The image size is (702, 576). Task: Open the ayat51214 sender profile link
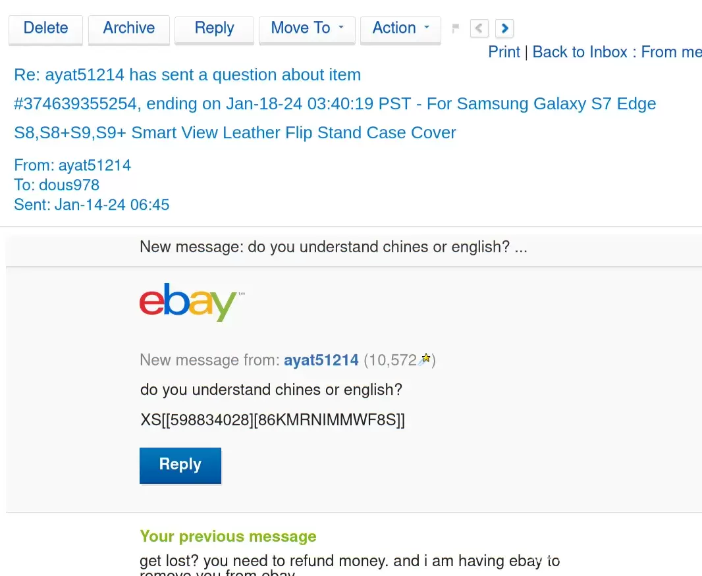(321, 360)
